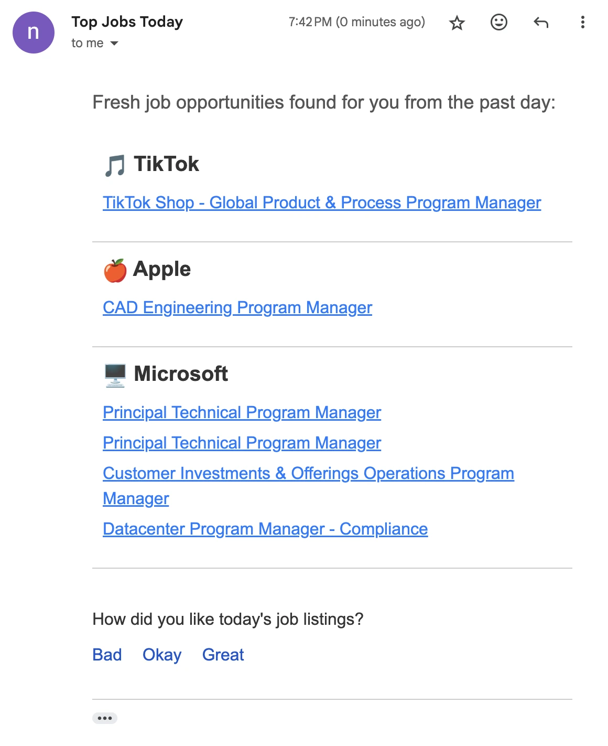Open the first Principal Technical Program Manager link

click(242, 413)
